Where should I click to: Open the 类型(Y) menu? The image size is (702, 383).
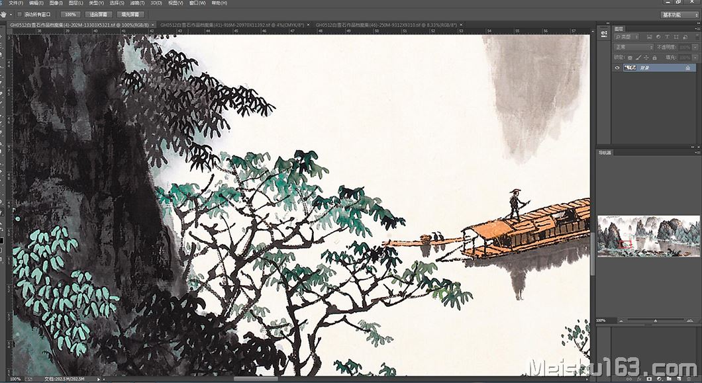pos(96,3)
